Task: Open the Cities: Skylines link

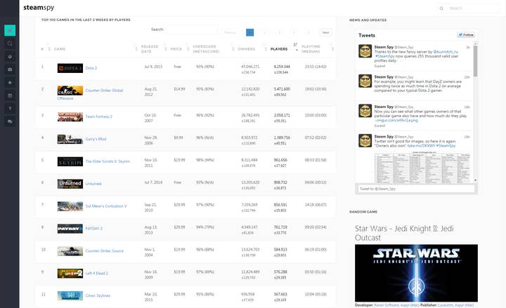Action: (98, 296)
